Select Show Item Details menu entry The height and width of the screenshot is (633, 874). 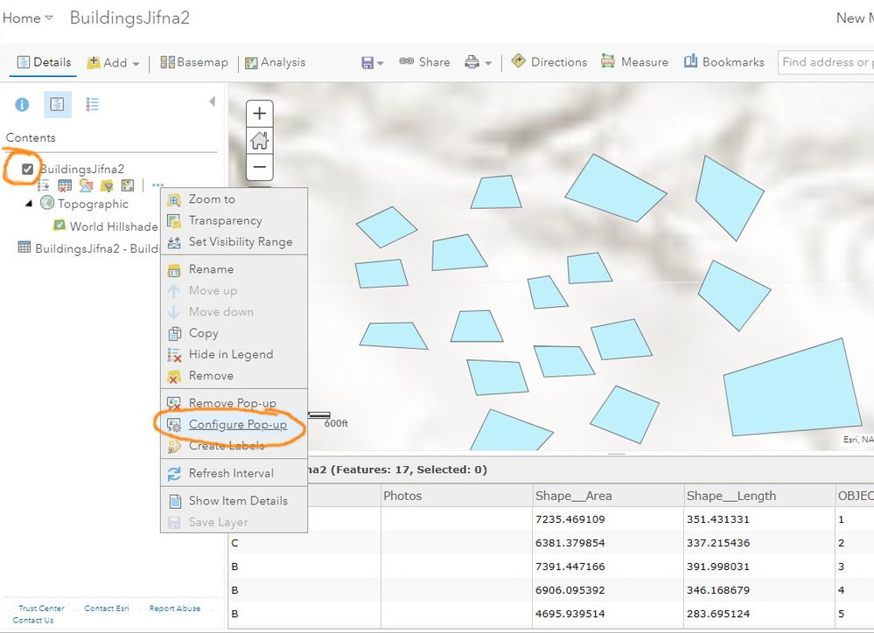[x=234, y=500]
